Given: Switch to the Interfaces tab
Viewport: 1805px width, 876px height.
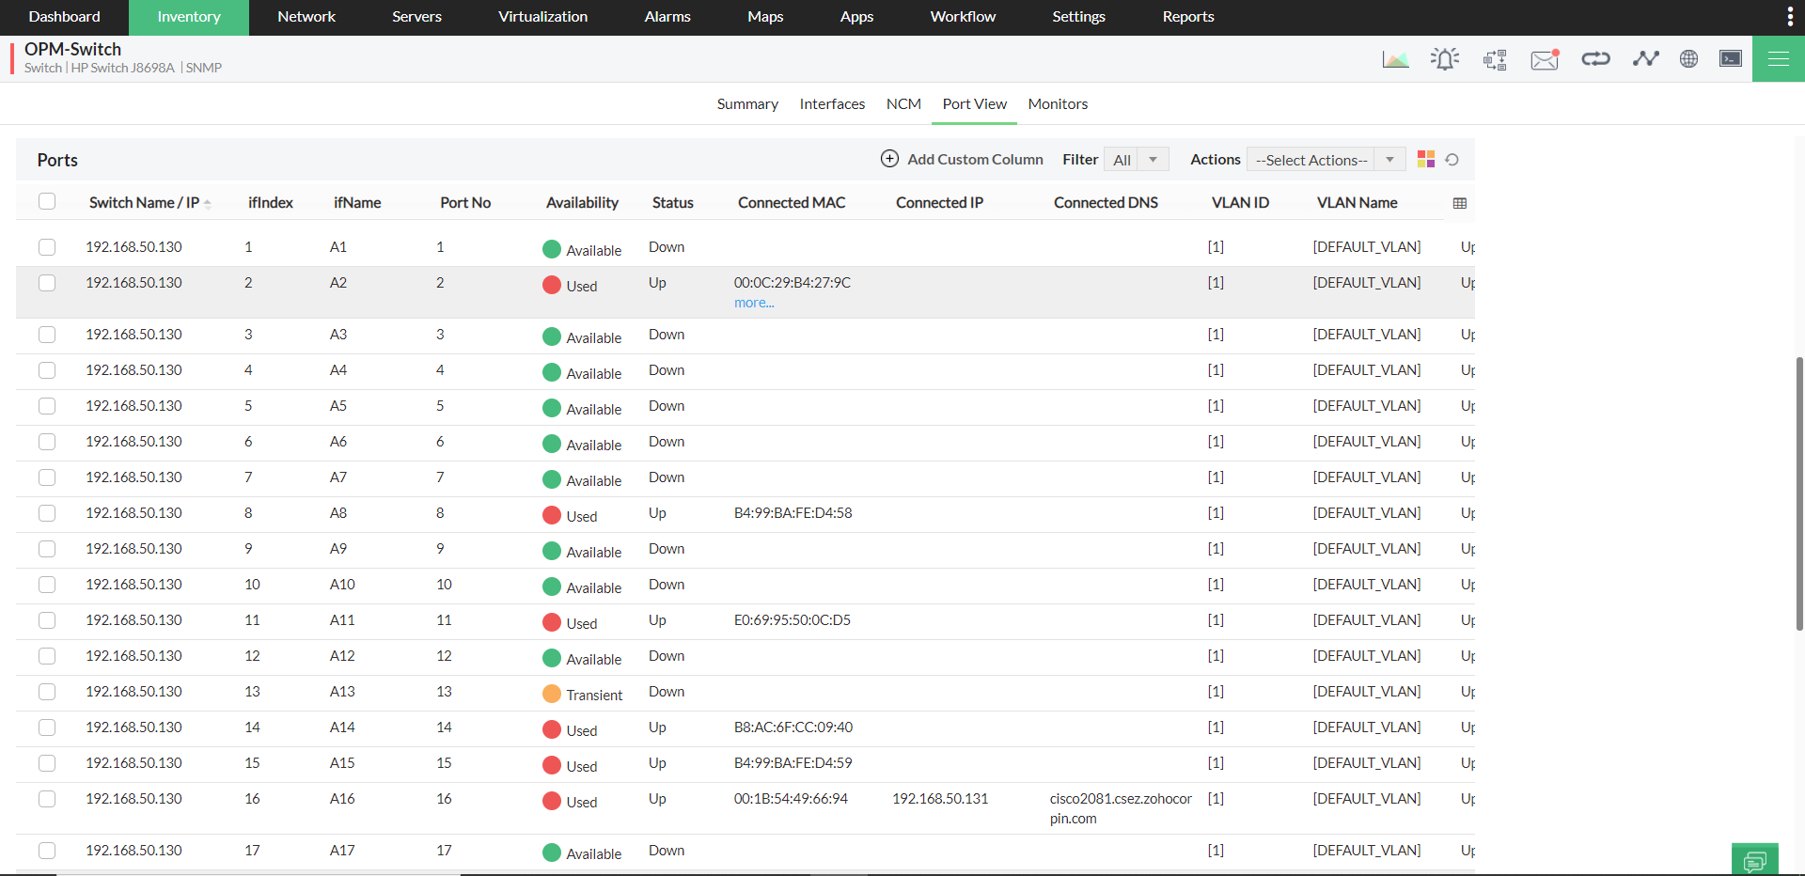Looking at the screenshot, I should 832,104.
